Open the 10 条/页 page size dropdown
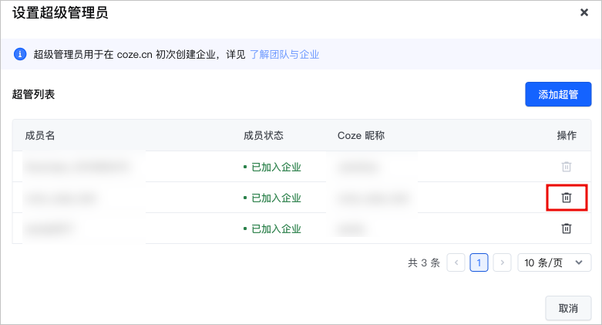This screenshot has height=325, width=602. (554, 262)
